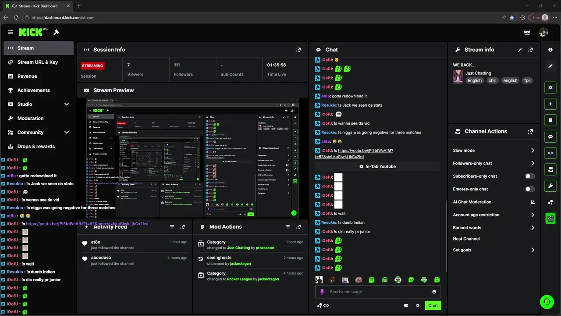Toggle the chat bubble widget in the right sidebar
This screenshot has height=316, width=561.
(550, 137)
